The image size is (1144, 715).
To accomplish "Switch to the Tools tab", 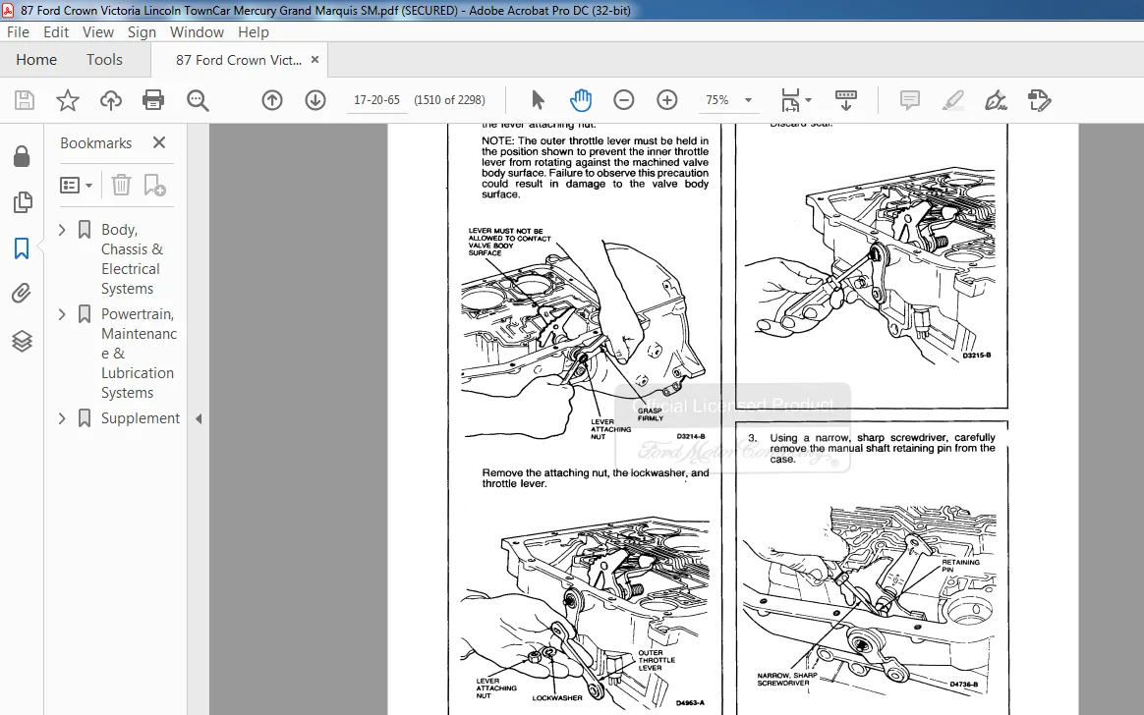I will pyautogui.click(x=104, y=60).
